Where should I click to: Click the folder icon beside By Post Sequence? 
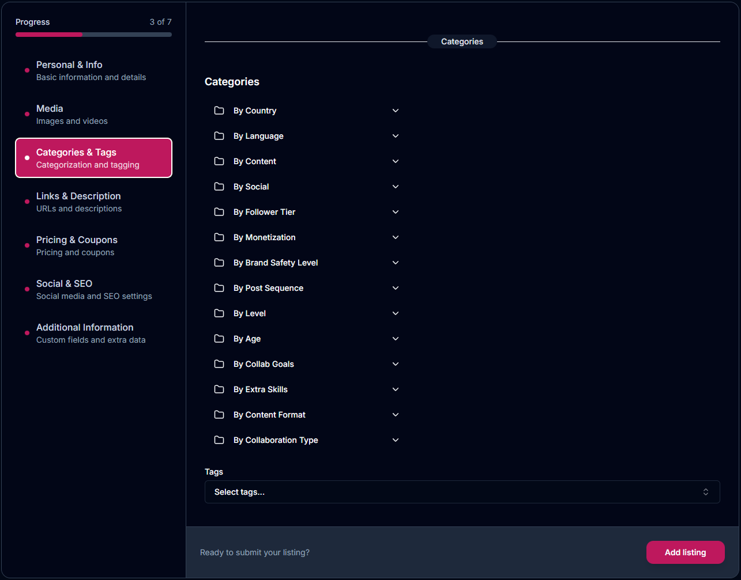point(219,287)
